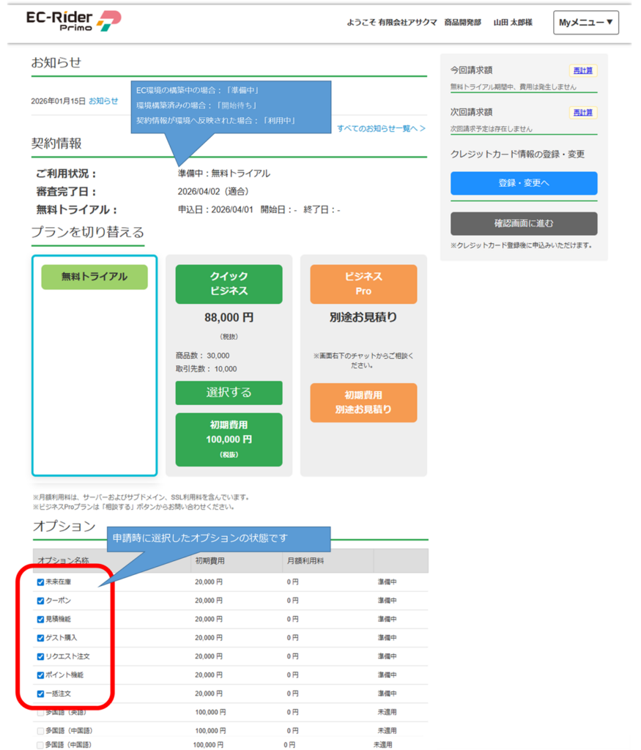Toggle the クーポン option checkbox

pyautogui.click(x=41, y=601)
